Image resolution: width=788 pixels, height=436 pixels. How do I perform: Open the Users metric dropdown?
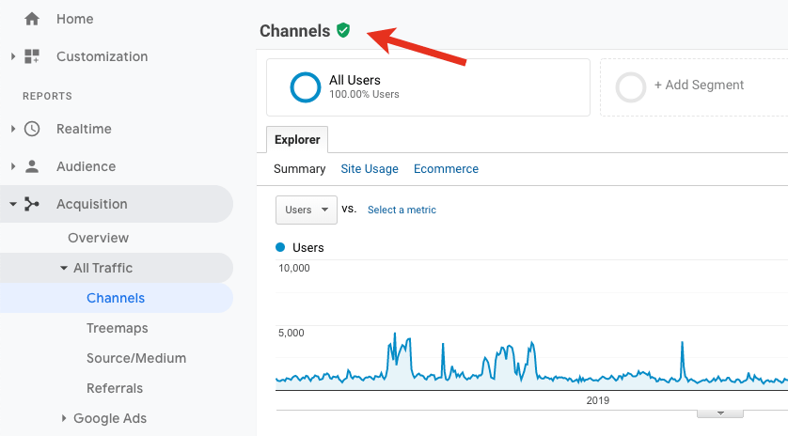(x=306, y=210)
